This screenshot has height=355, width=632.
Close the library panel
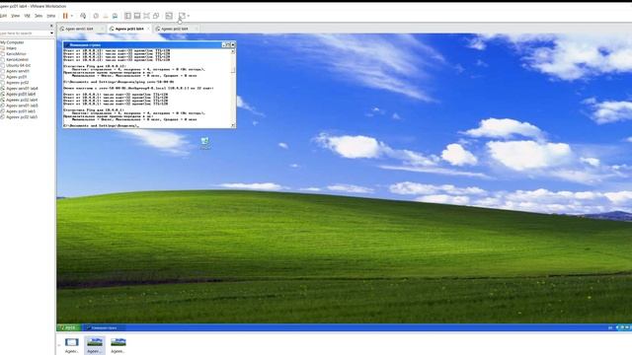[51, 26]
